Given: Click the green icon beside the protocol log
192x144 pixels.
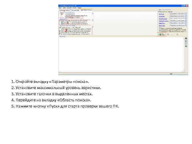Looking at the screenshot, I should [x=186, y=46].
